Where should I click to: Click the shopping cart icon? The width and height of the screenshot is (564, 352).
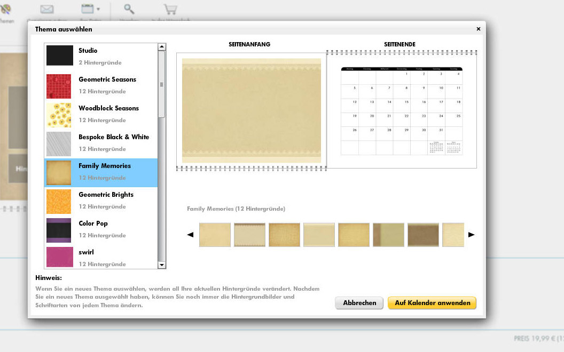click(x=170, y=9)
